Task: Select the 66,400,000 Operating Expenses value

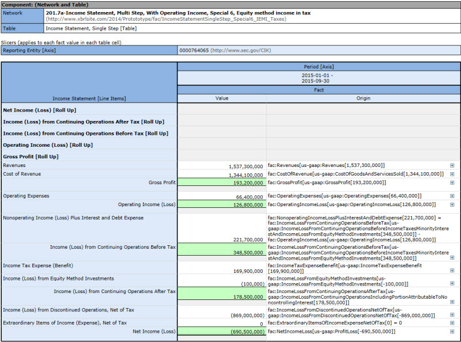Action: tap(222, 196)
